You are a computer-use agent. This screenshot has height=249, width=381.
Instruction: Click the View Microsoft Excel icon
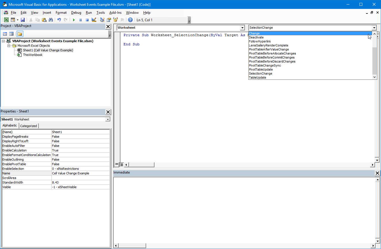click(6, 20)
